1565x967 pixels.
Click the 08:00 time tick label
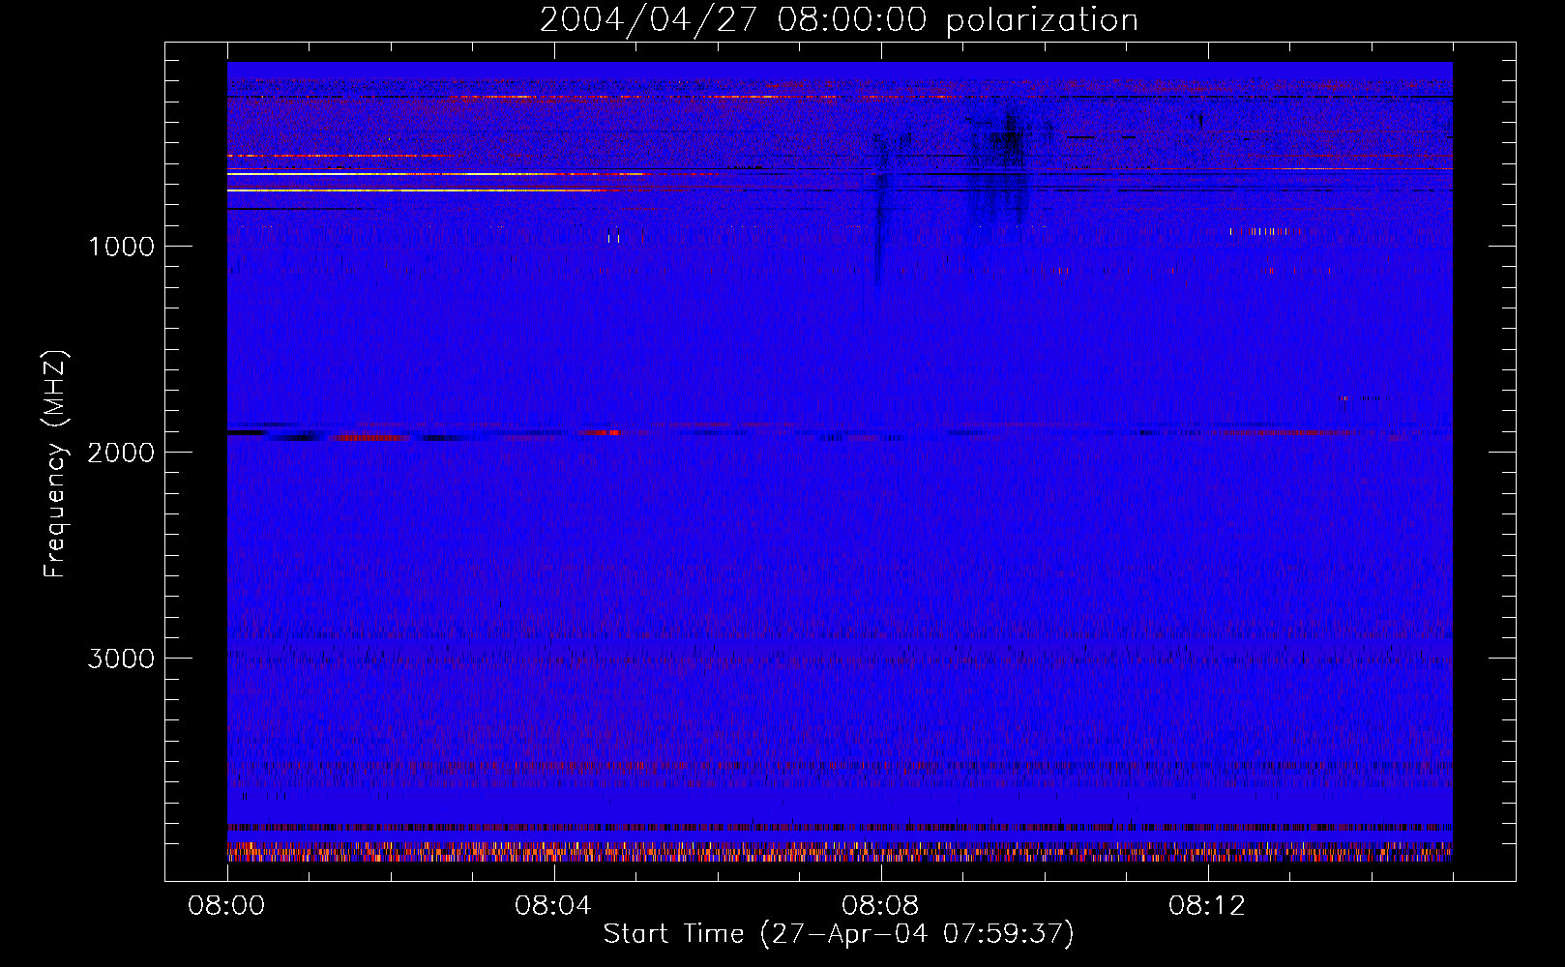point(226,906)
